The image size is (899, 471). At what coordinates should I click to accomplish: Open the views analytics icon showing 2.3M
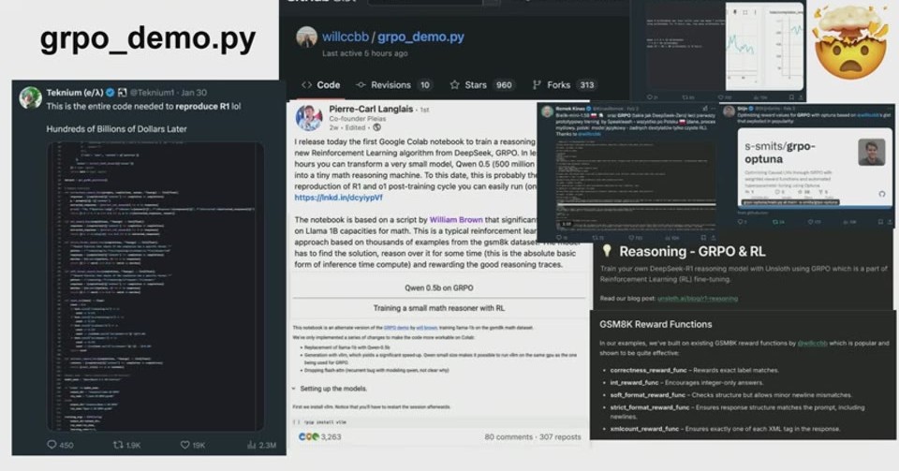pos(251,445)
